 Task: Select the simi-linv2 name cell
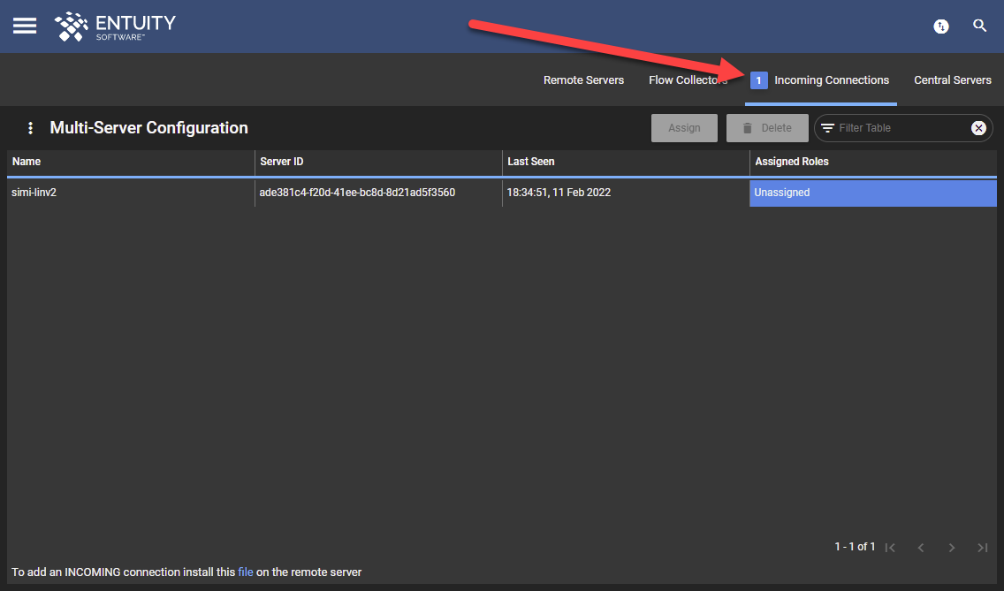(131, 193)
